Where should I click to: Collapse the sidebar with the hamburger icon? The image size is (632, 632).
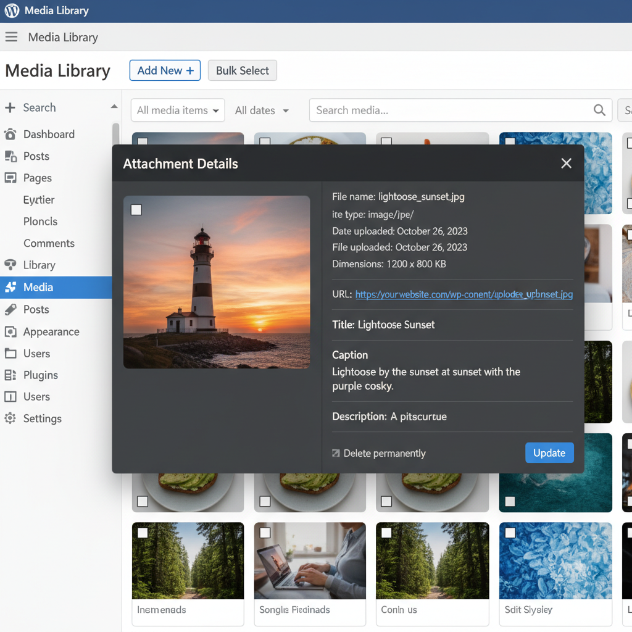click(11, 37)
